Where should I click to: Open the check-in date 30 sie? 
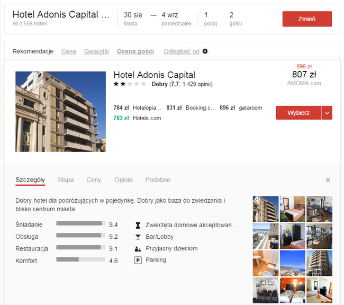[x=133, y=19]
